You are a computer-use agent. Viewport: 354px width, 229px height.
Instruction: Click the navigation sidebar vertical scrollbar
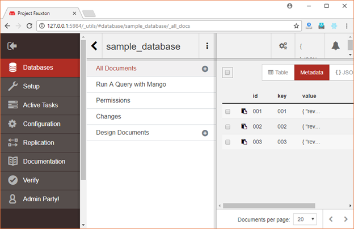(83, 110)
